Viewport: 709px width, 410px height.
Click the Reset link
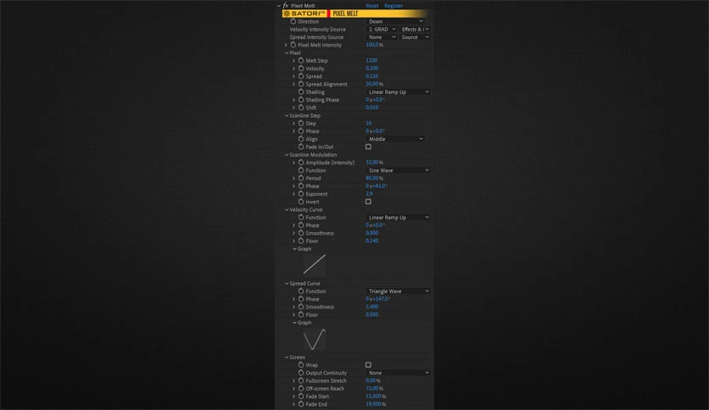pyautogui.click(x=372, y=6)
